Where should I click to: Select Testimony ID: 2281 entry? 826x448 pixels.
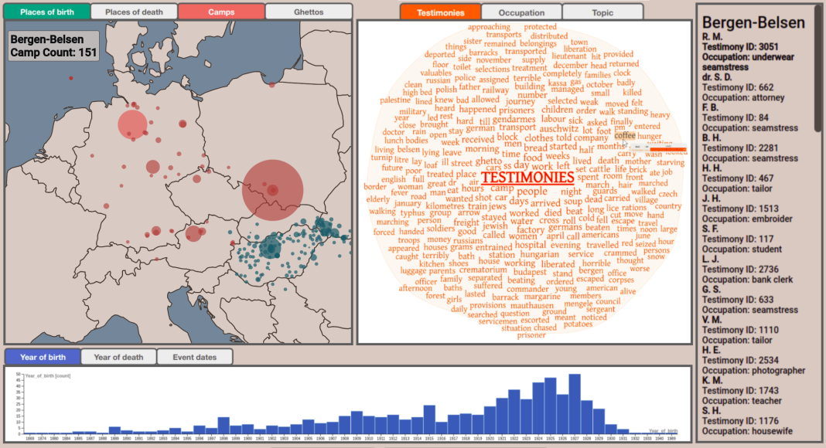(x=739, y=148)
